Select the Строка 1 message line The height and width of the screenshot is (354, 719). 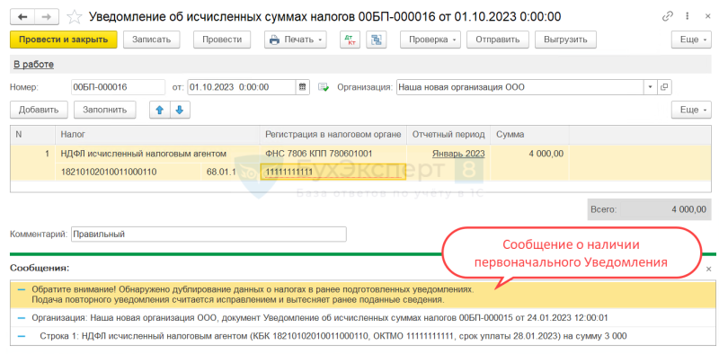click(x=362, y=336)
